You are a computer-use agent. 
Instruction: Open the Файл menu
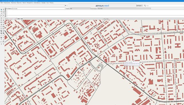point(2,3)
